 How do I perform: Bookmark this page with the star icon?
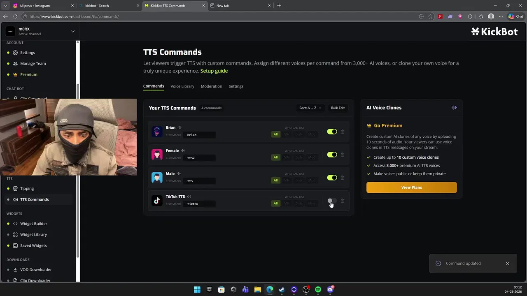click(x=430, y=16)
